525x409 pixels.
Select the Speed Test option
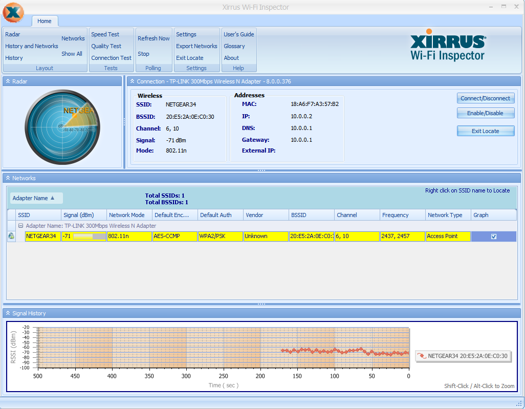coord(105,34)
